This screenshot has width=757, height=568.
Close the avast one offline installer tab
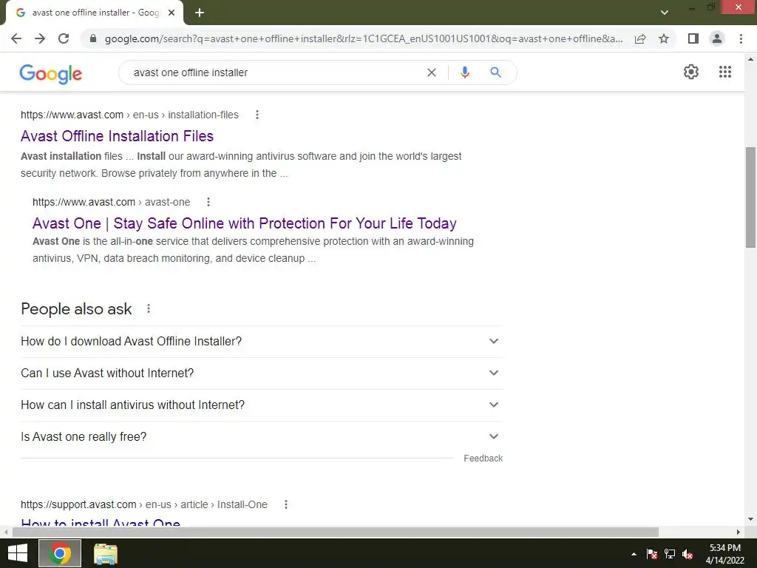(172, 13)
